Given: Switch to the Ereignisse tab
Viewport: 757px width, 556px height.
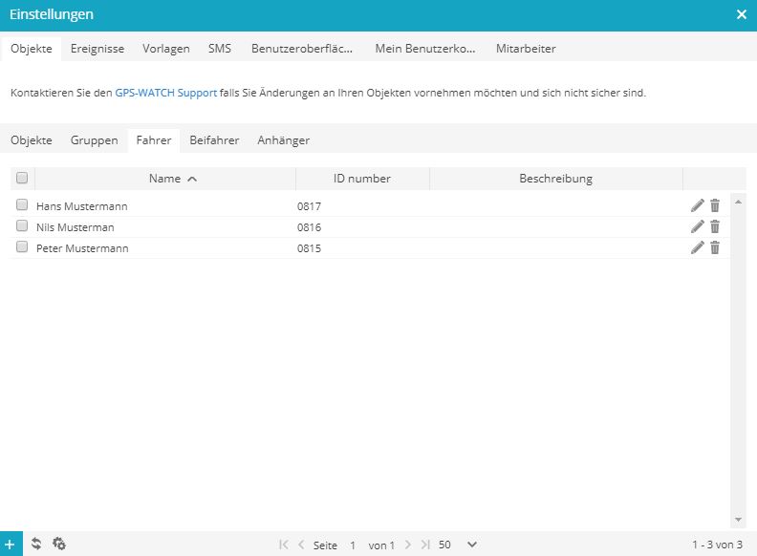Looking at the screenshot, I should (x=97, y=49).
